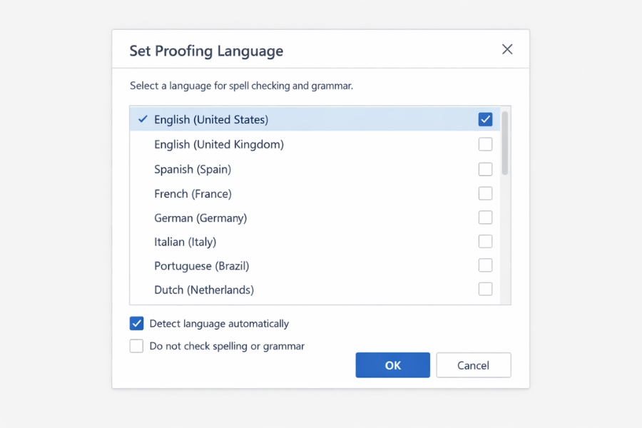The width and height of the screenshot is (642, 428).
Task: Disable Detect language automatically
Action: (x=137, y=323)
